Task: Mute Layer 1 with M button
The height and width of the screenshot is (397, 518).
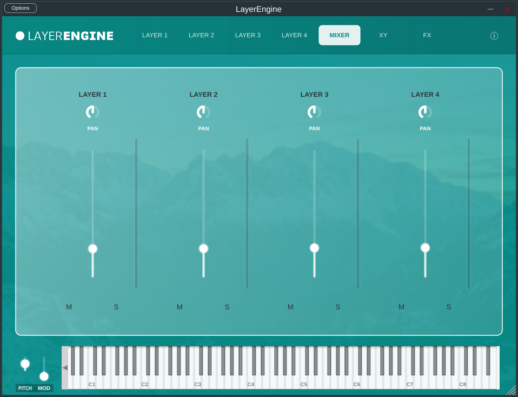Action: click(69, 307)
